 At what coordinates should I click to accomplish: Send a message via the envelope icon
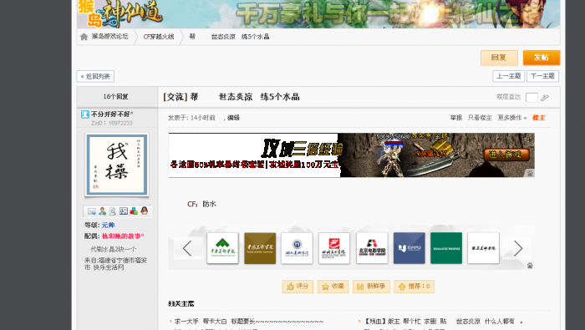[92, 211]
